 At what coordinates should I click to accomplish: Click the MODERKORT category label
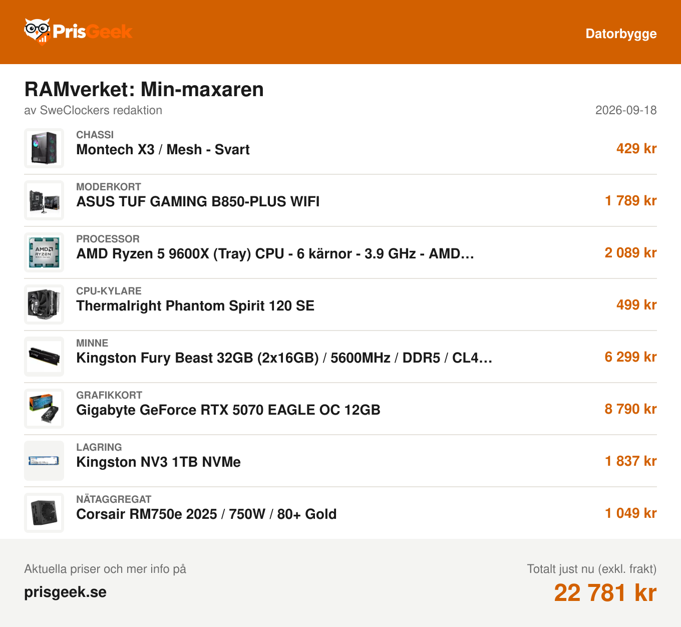[x=109, y=187]
